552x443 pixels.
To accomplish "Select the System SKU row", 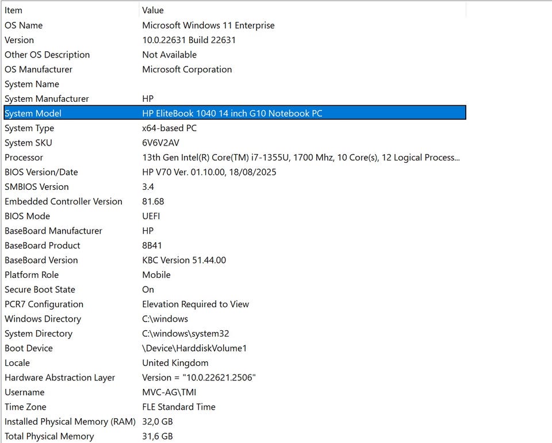I will point(235,143).
